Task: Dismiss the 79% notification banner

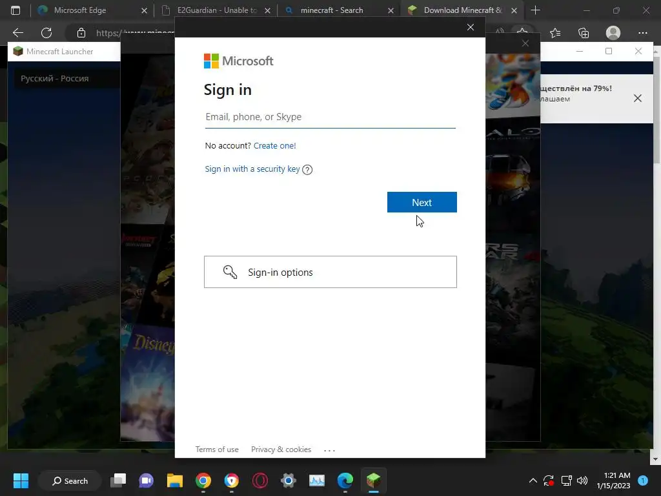Action: 637,98
